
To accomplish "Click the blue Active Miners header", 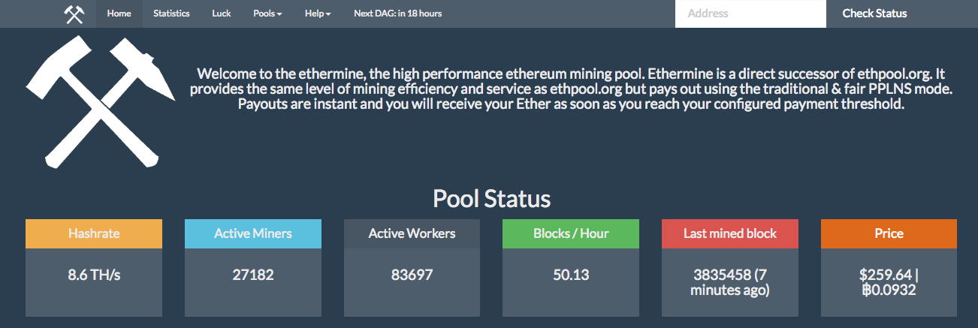I will [x=253, y=233].
